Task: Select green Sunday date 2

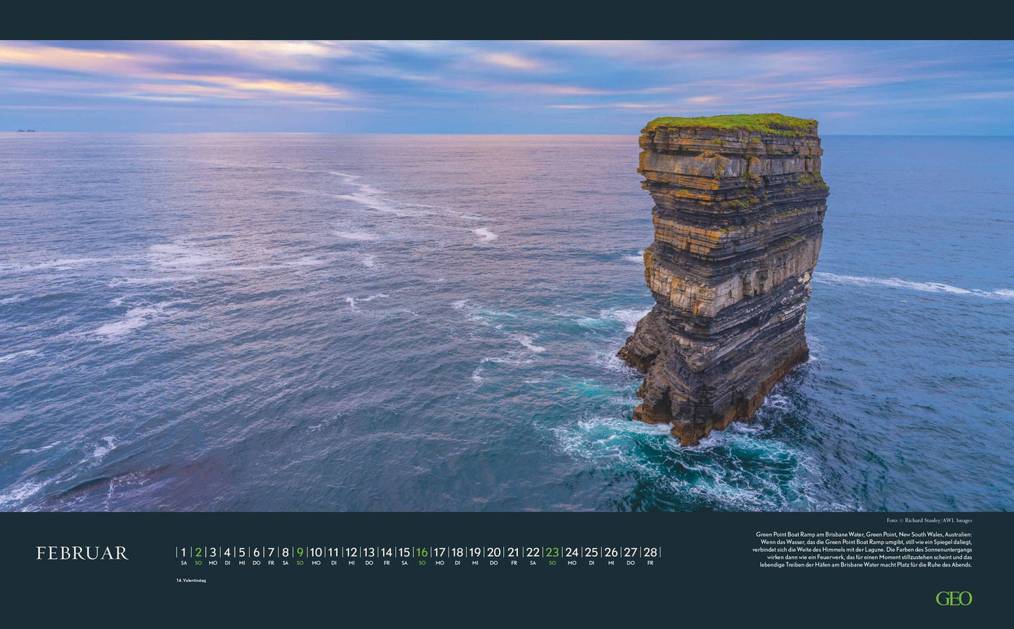Action: click(x=199, y=553)
